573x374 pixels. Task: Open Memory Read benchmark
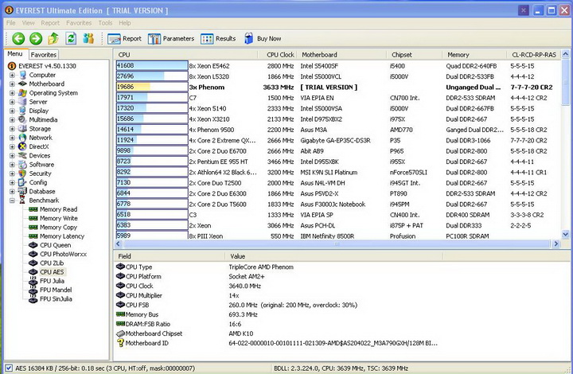point(58,209)
